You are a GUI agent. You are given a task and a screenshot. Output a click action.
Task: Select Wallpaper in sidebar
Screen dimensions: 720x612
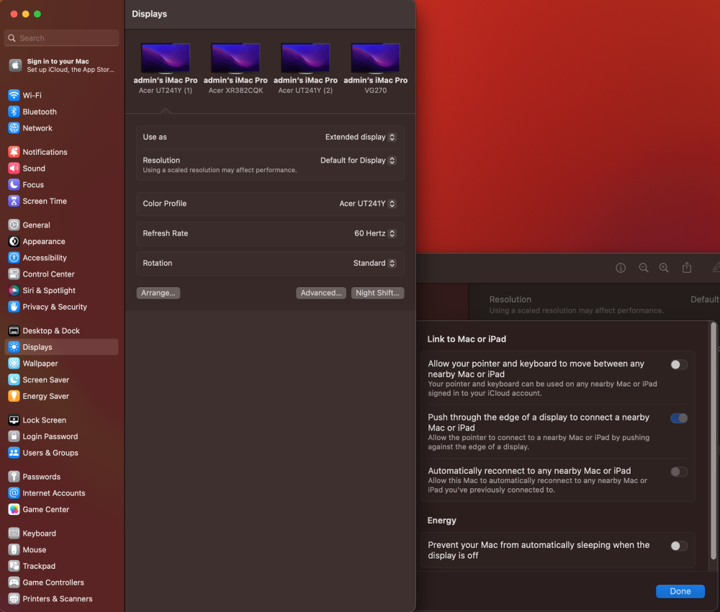(61, 363)
